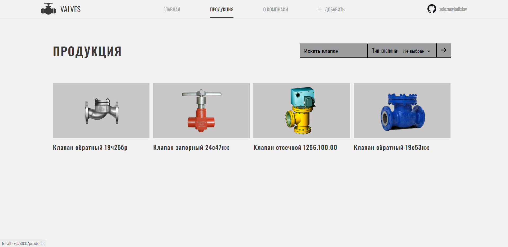Open the image of Клапан обратный 19ч25бр
The width and height of the screenshot is (508, 247).
pyautogui.click(x=101, y=111)
